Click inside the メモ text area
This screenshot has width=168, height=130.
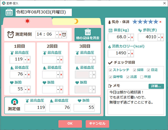point(136,102)
